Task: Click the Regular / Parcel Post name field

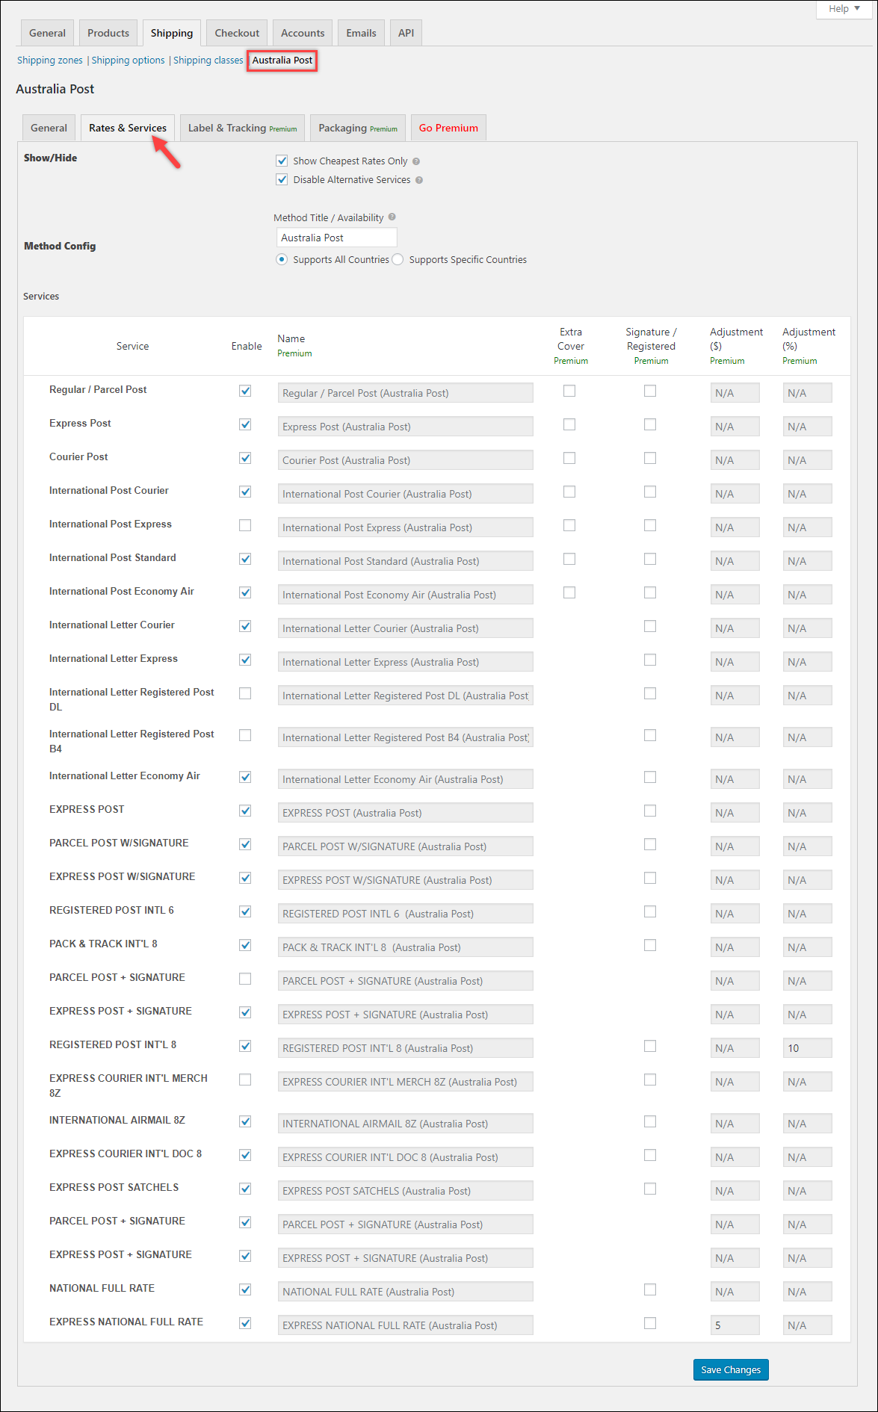Action: (x=405, y=393)
